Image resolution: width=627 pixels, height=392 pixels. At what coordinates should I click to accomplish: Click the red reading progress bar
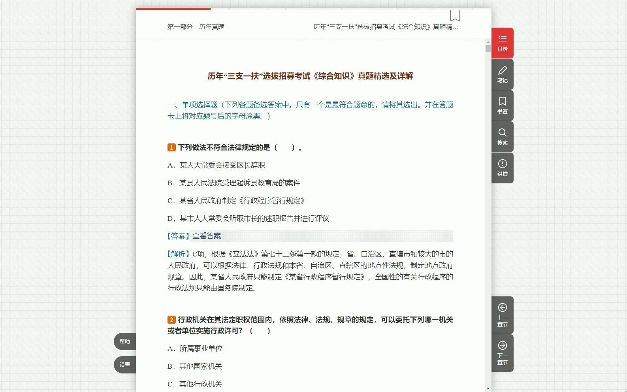click(x=173, y=9)
